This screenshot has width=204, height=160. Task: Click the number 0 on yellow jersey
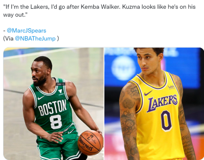[x=166, y=121]
